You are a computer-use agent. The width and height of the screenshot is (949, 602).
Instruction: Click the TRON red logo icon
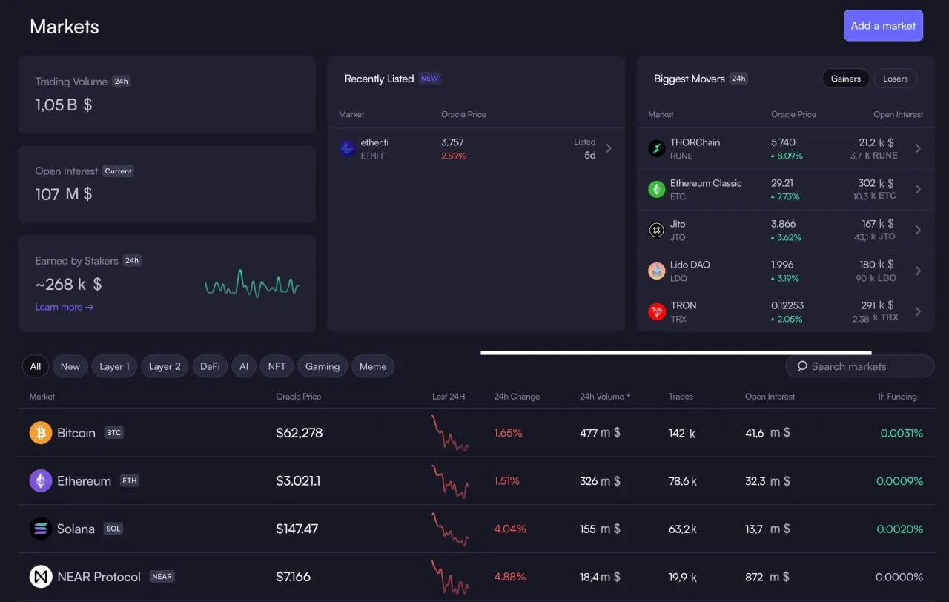pos(657,311)
